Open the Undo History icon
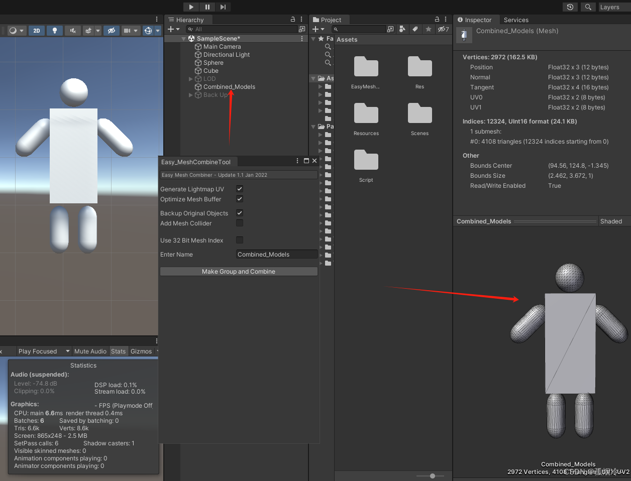Image resolution: width=631 pixels, height=481 pixels. point(570,7)
